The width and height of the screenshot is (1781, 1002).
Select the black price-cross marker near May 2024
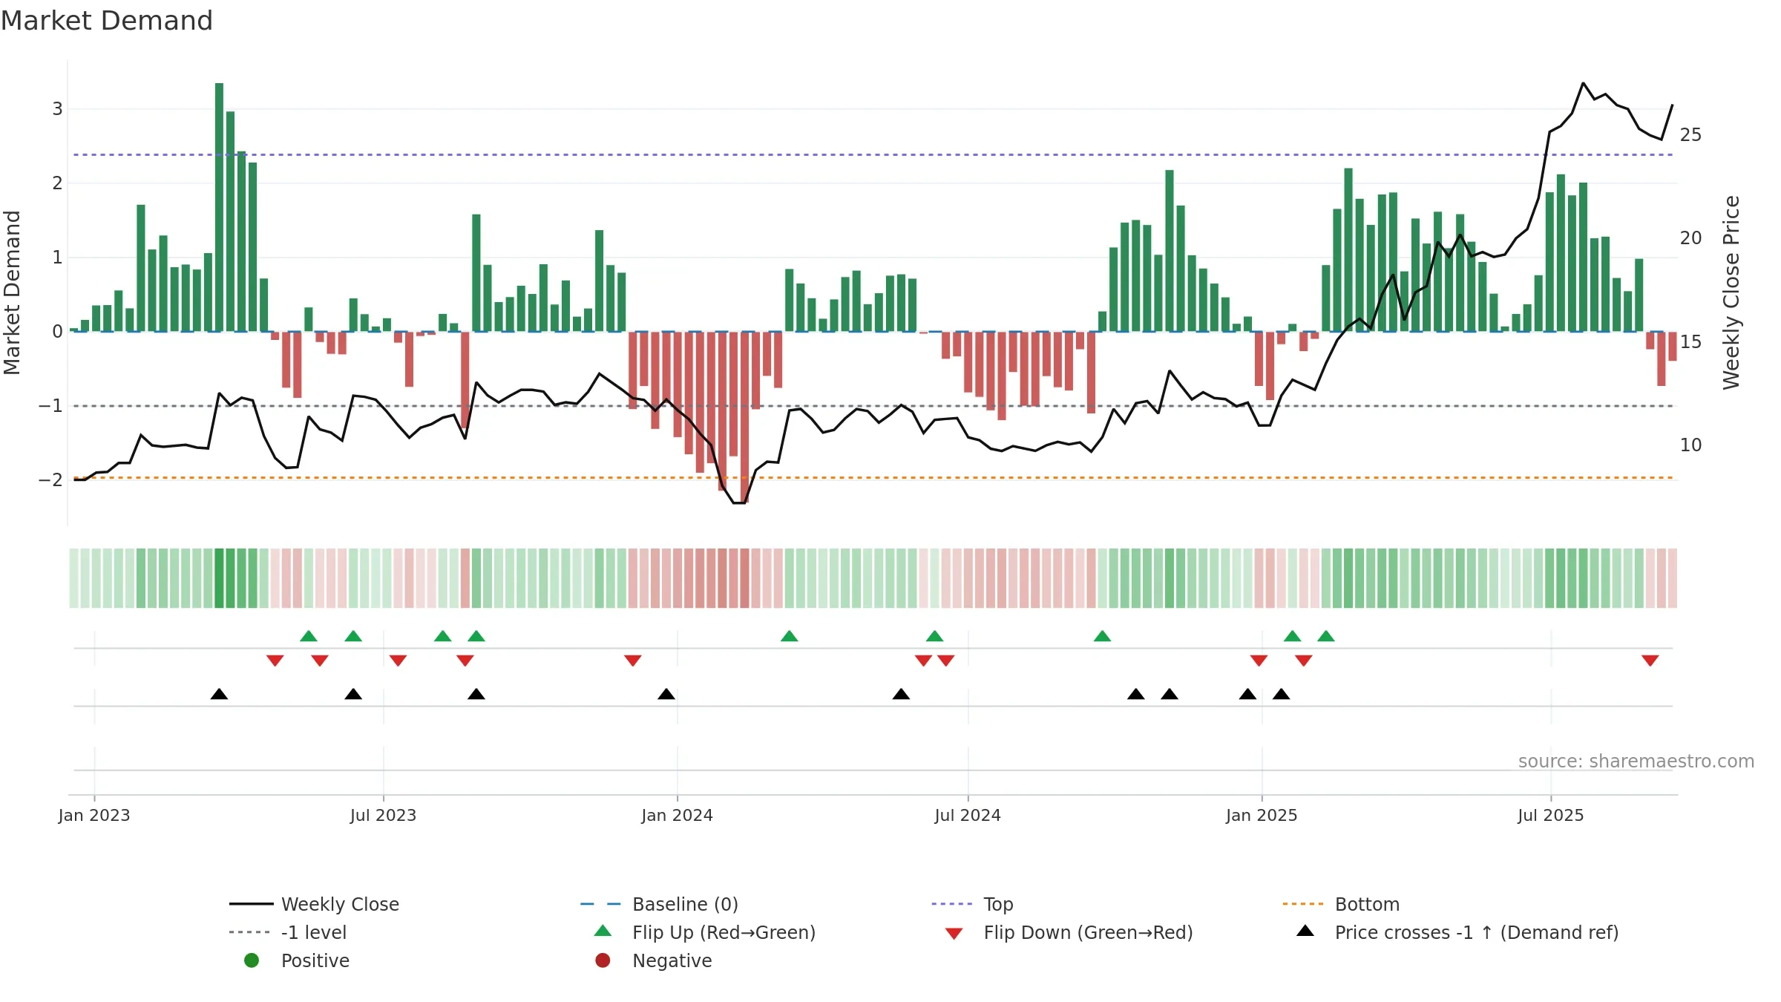[x=901, y=694]
